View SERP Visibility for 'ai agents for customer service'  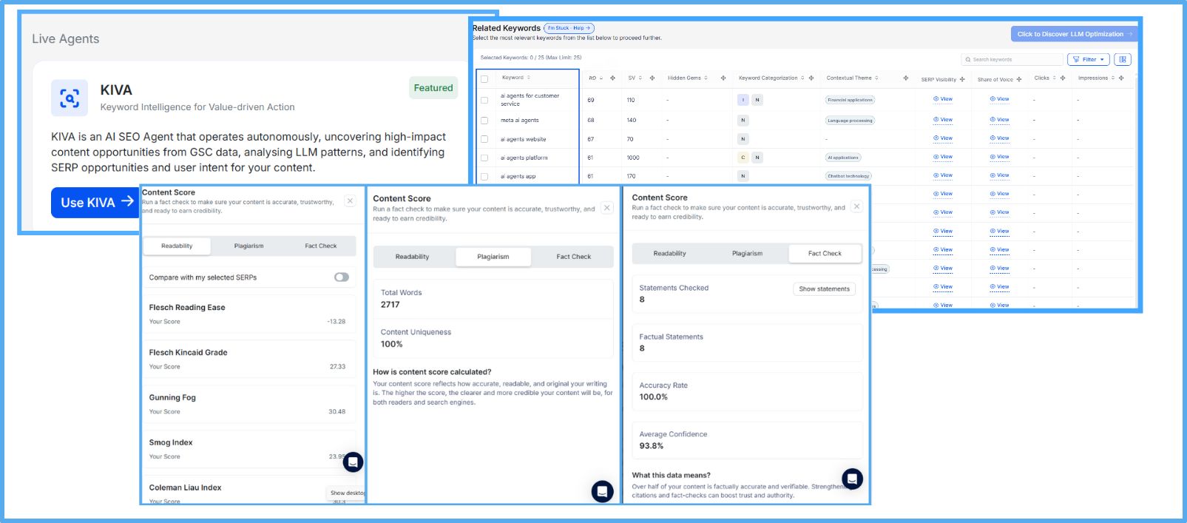(943, 99)
